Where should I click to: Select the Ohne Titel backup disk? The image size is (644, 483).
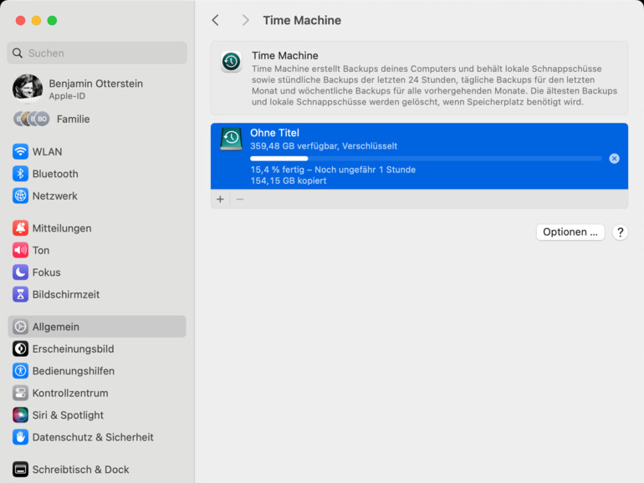pyautogui.click(x=418, y=139)
